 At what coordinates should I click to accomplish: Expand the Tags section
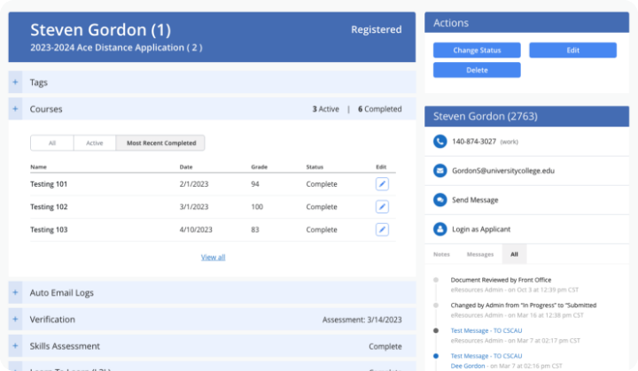coord(15,82)
